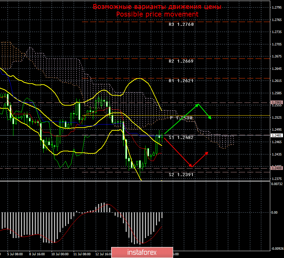Click the R3 1.2760 resistance label
284x258 pixels.
(x=181, y=24)
